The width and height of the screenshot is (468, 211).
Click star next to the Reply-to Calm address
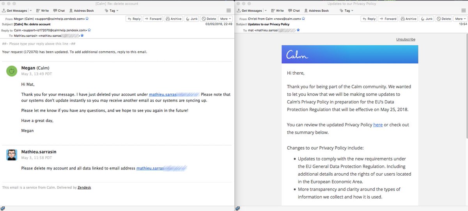tap(89, 30)
